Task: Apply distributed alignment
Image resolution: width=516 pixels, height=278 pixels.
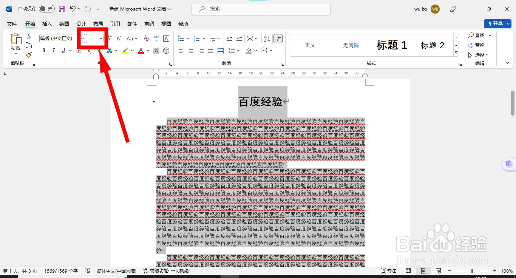Action: (220, 51)
